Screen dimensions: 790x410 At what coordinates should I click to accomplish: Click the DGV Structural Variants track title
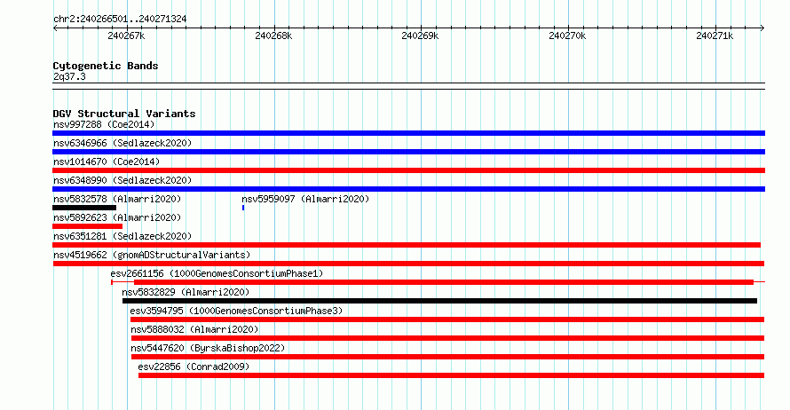(124, 114)
